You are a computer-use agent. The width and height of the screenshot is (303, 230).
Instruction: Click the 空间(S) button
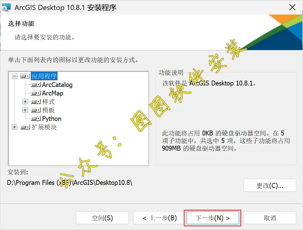[x=102, y=218]
